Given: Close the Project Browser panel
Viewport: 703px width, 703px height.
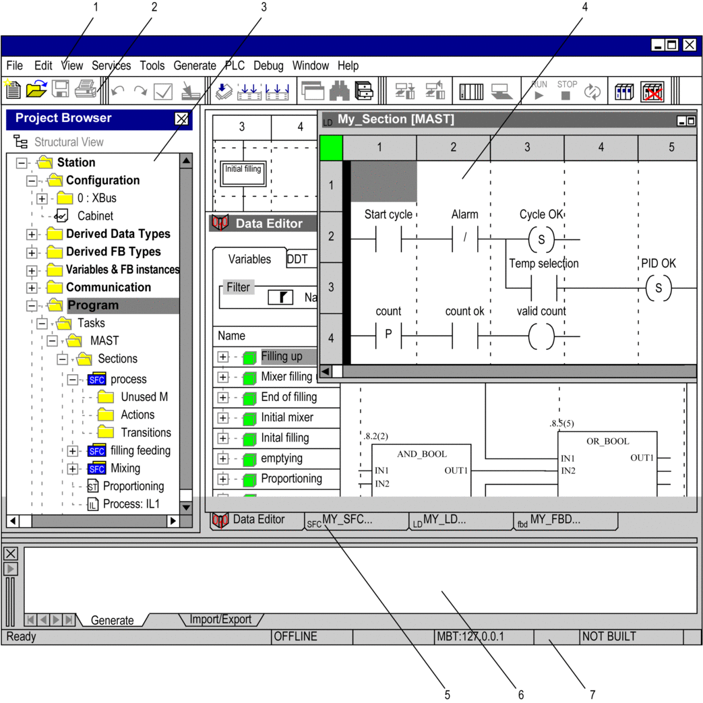Looking at the screenshot, I should [x=181, y=119].
